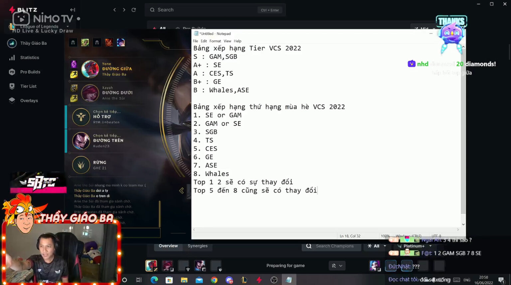
Task: Click ENG language indicator in tray
Action: (467, 280)
